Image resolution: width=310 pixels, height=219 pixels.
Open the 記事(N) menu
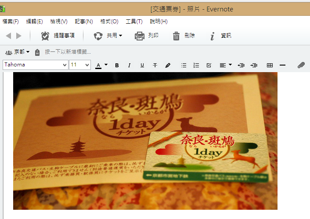coord(84,22)
